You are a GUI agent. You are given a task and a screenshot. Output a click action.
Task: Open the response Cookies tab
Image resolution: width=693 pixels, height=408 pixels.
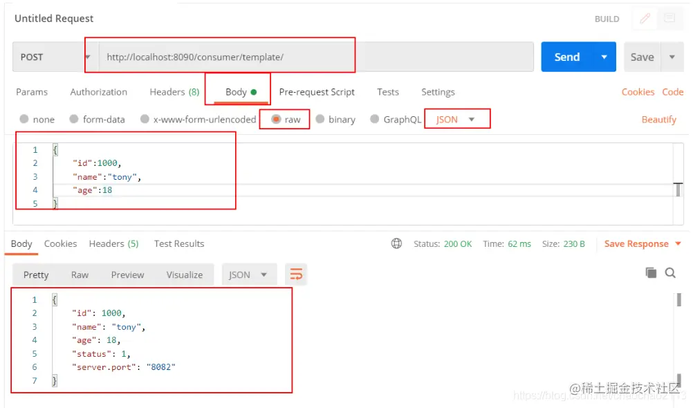pyautogui.click(x=61, y=243)
